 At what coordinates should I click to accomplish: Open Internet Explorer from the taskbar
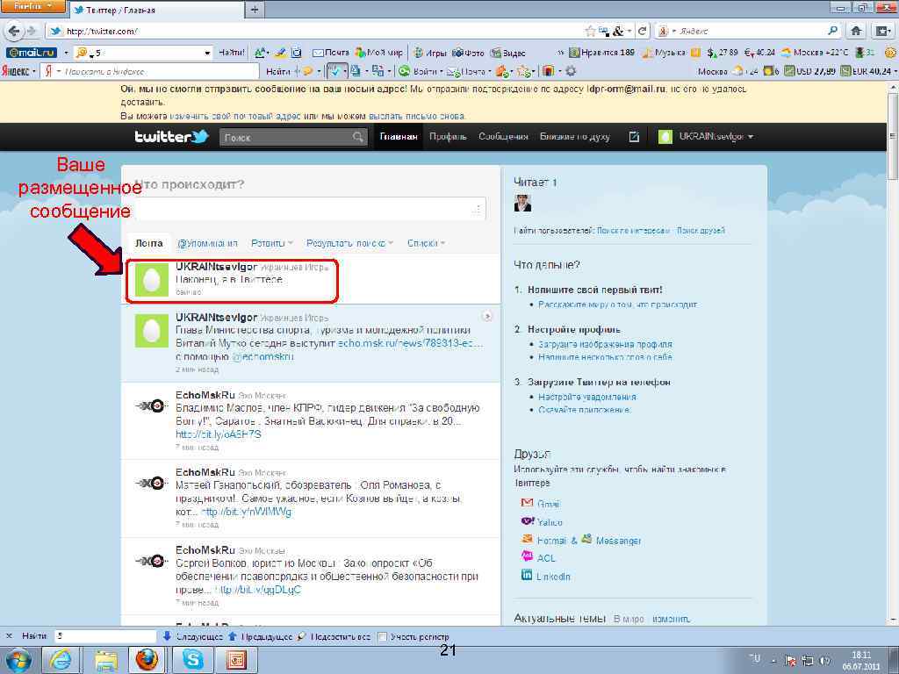tap(61, 660)
